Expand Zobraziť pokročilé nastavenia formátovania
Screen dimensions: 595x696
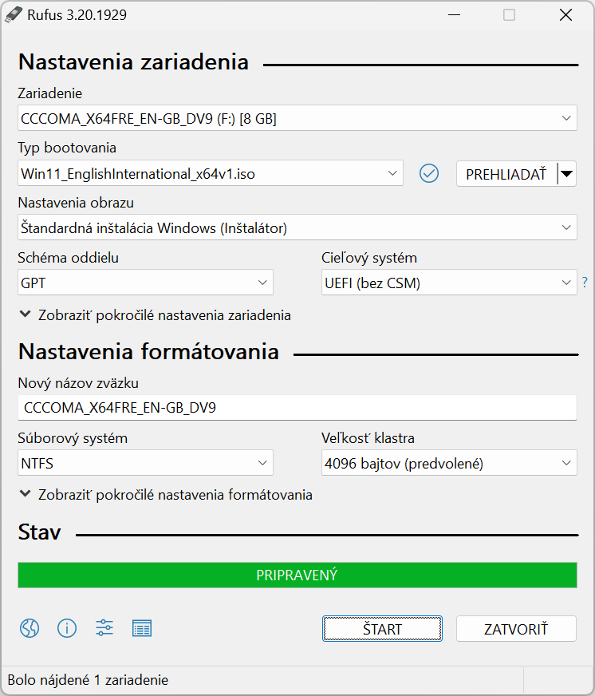coord(166,495)
